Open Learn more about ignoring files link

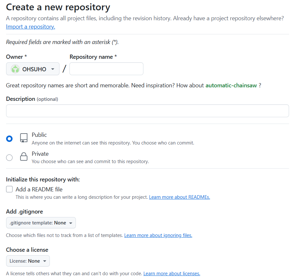click(158, 235)
